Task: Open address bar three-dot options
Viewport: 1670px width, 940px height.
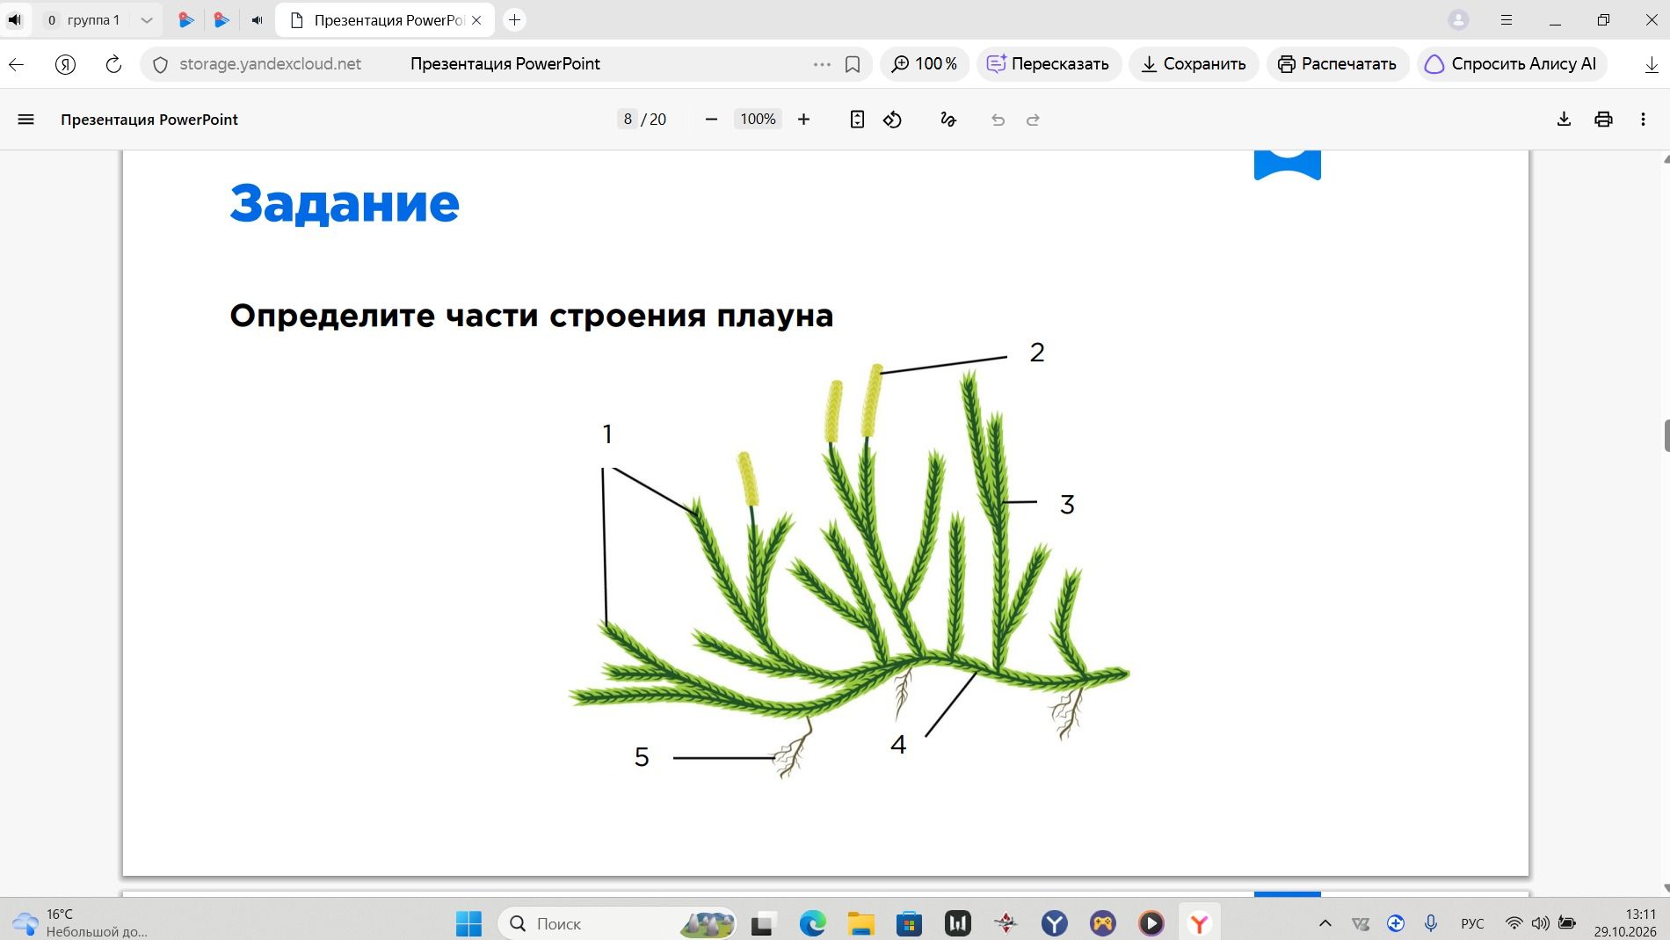Action: click(x=822, y=64)
